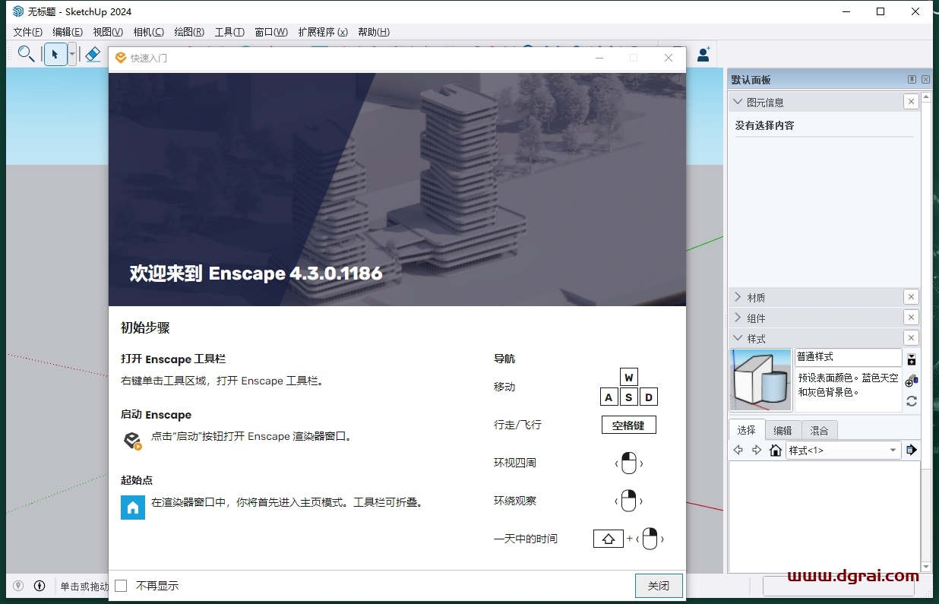
Task: Click the update style refresh icon
Action: [912, 401]
